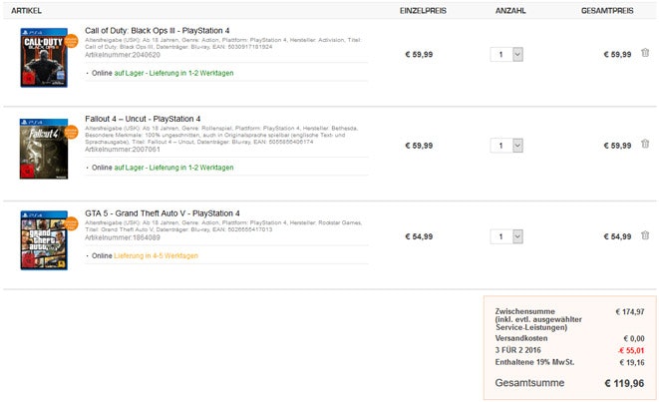This screenshot has height=402, width=659.
Task: Remove Call of Duty: Black Ops III from cart
Action: [x=644, y=53]
